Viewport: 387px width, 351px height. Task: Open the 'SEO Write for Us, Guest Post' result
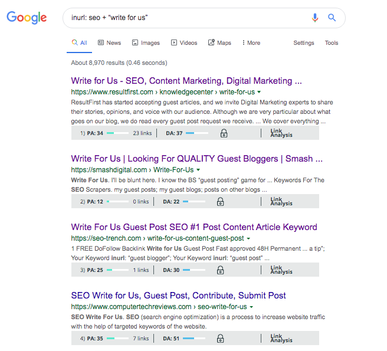pyautogui.click(x=178, y=296)
